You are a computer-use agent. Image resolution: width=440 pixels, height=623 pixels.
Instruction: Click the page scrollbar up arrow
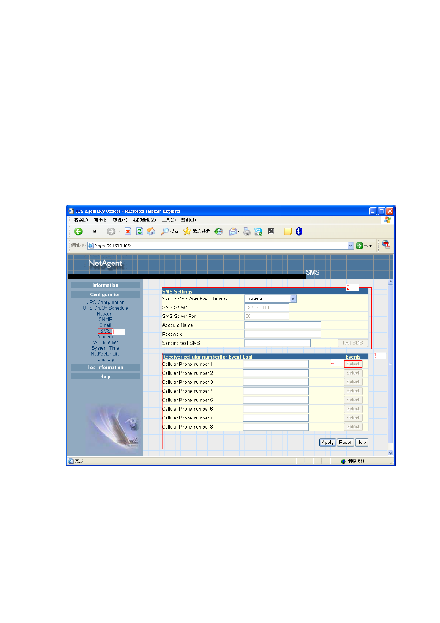390,282
